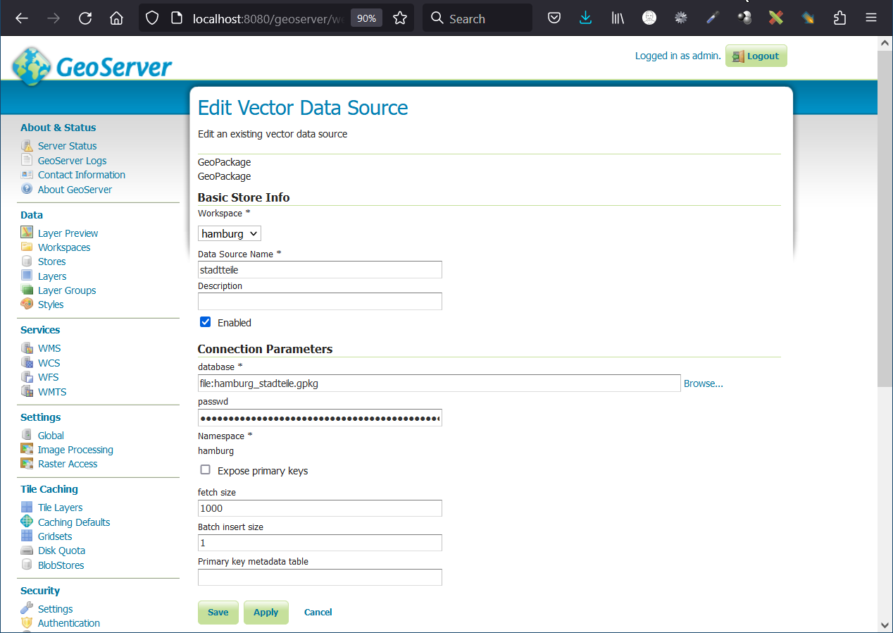The height and width of the screenshot is (633, 893).
Task: Click the Workspaces folder icon
Action: click(x=27, y=247)
